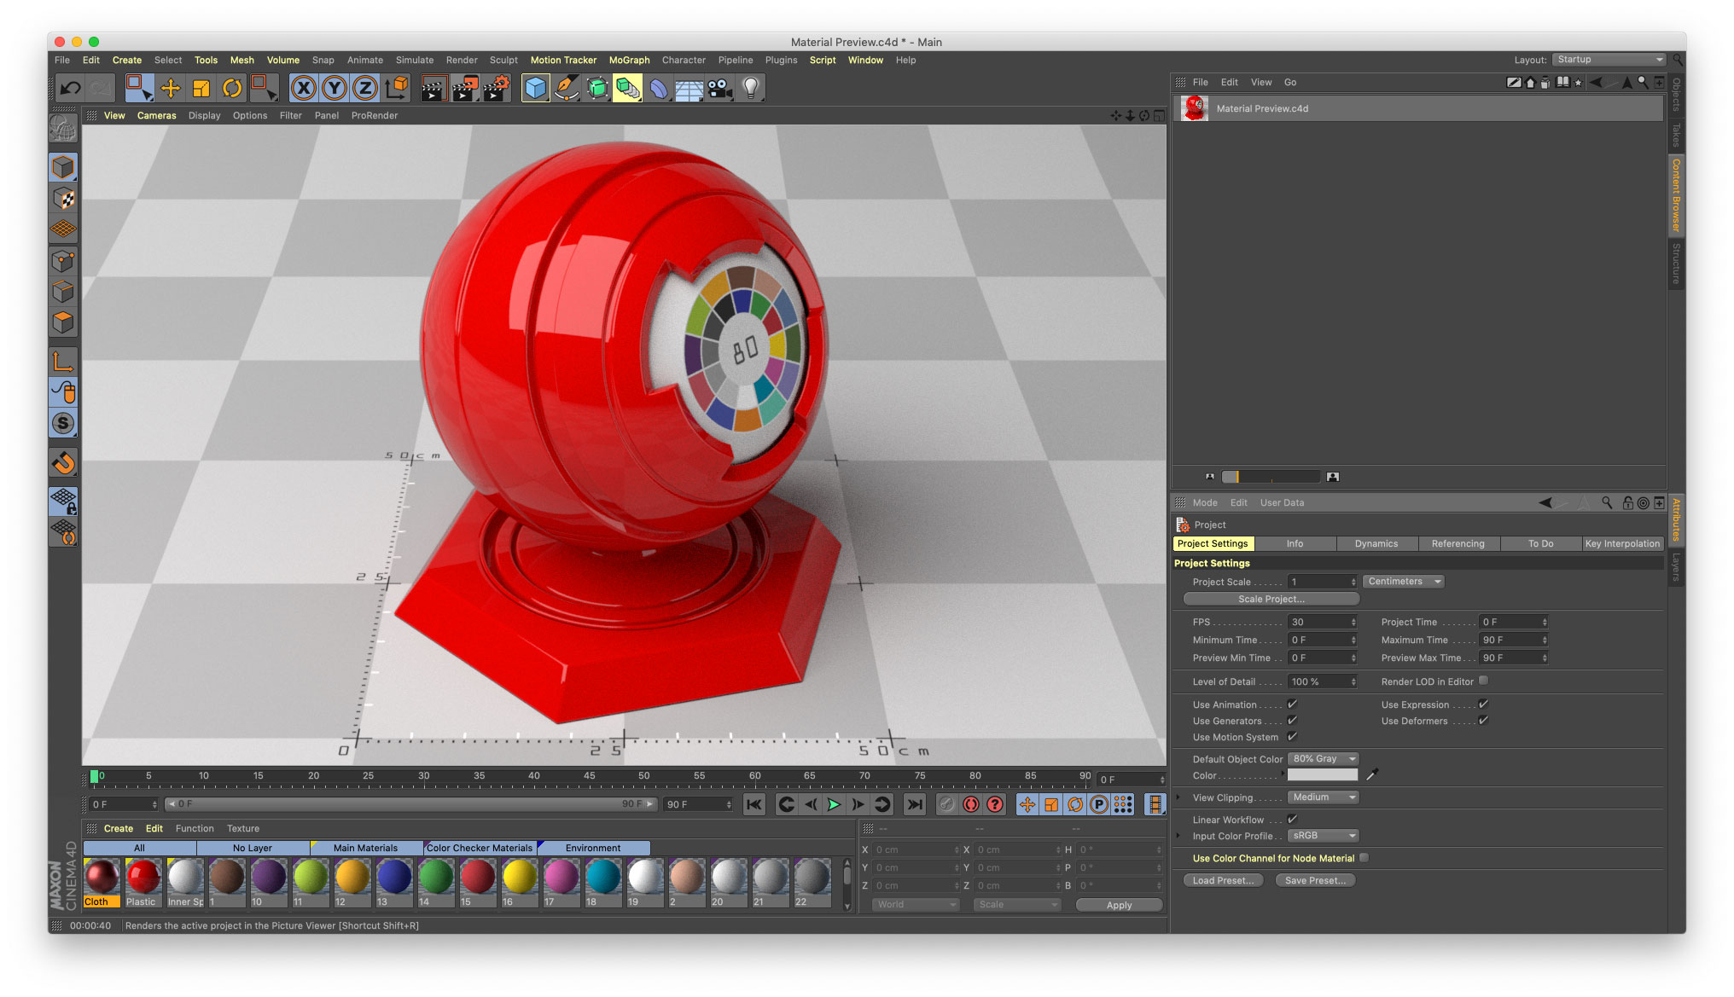Image resolution: width=1734 pixels, height=997 pixels.
Task: Click the Scale Project... button
Action: 1271,600
